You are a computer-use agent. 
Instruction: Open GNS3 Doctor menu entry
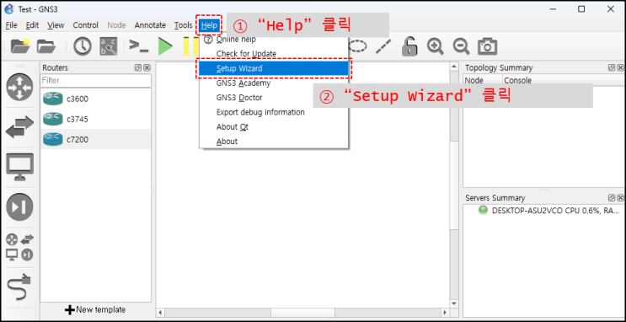point(274,98)
